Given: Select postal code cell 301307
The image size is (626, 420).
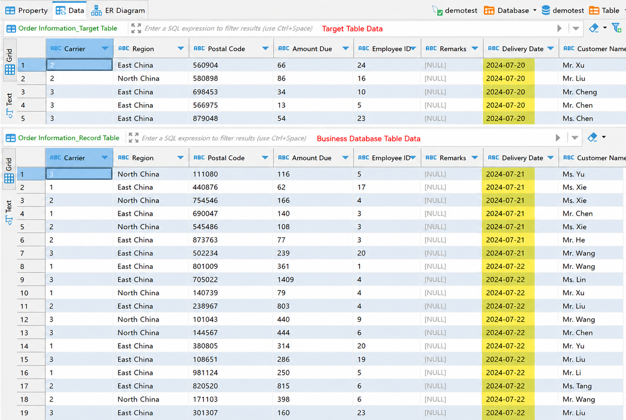Looking at the screenshot, I should click(231, 413).
